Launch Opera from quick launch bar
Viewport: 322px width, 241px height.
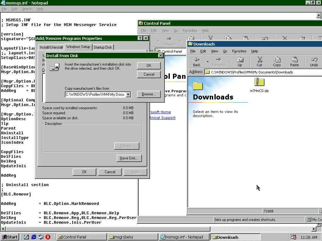pyautogui.click(x=48, y=237)
